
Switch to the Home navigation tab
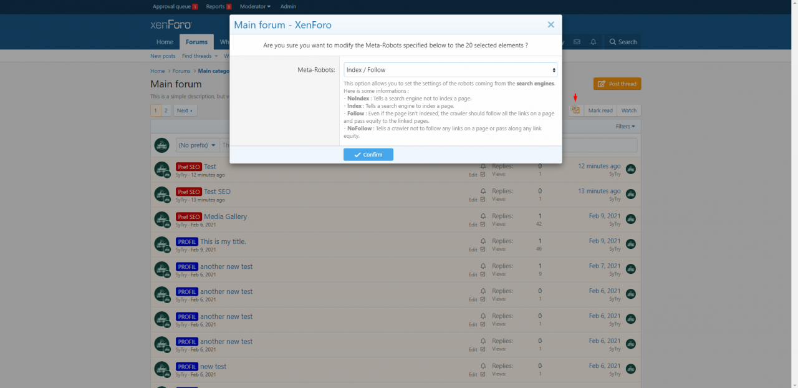click(x=165, y=42)
